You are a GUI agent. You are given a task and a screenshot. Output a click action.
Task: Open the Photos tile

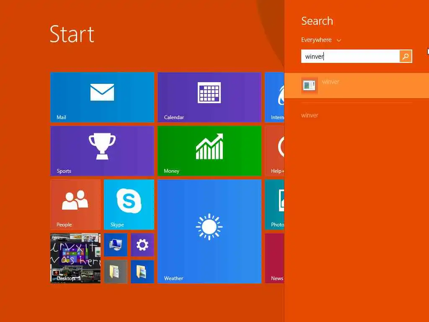point(274,204)
